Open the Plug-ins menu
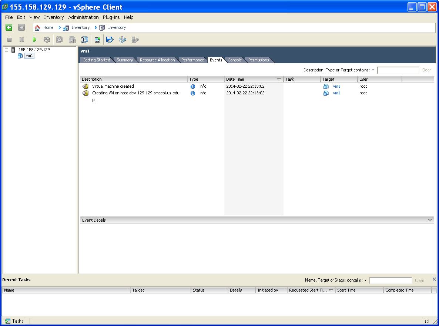 point(111,17)
